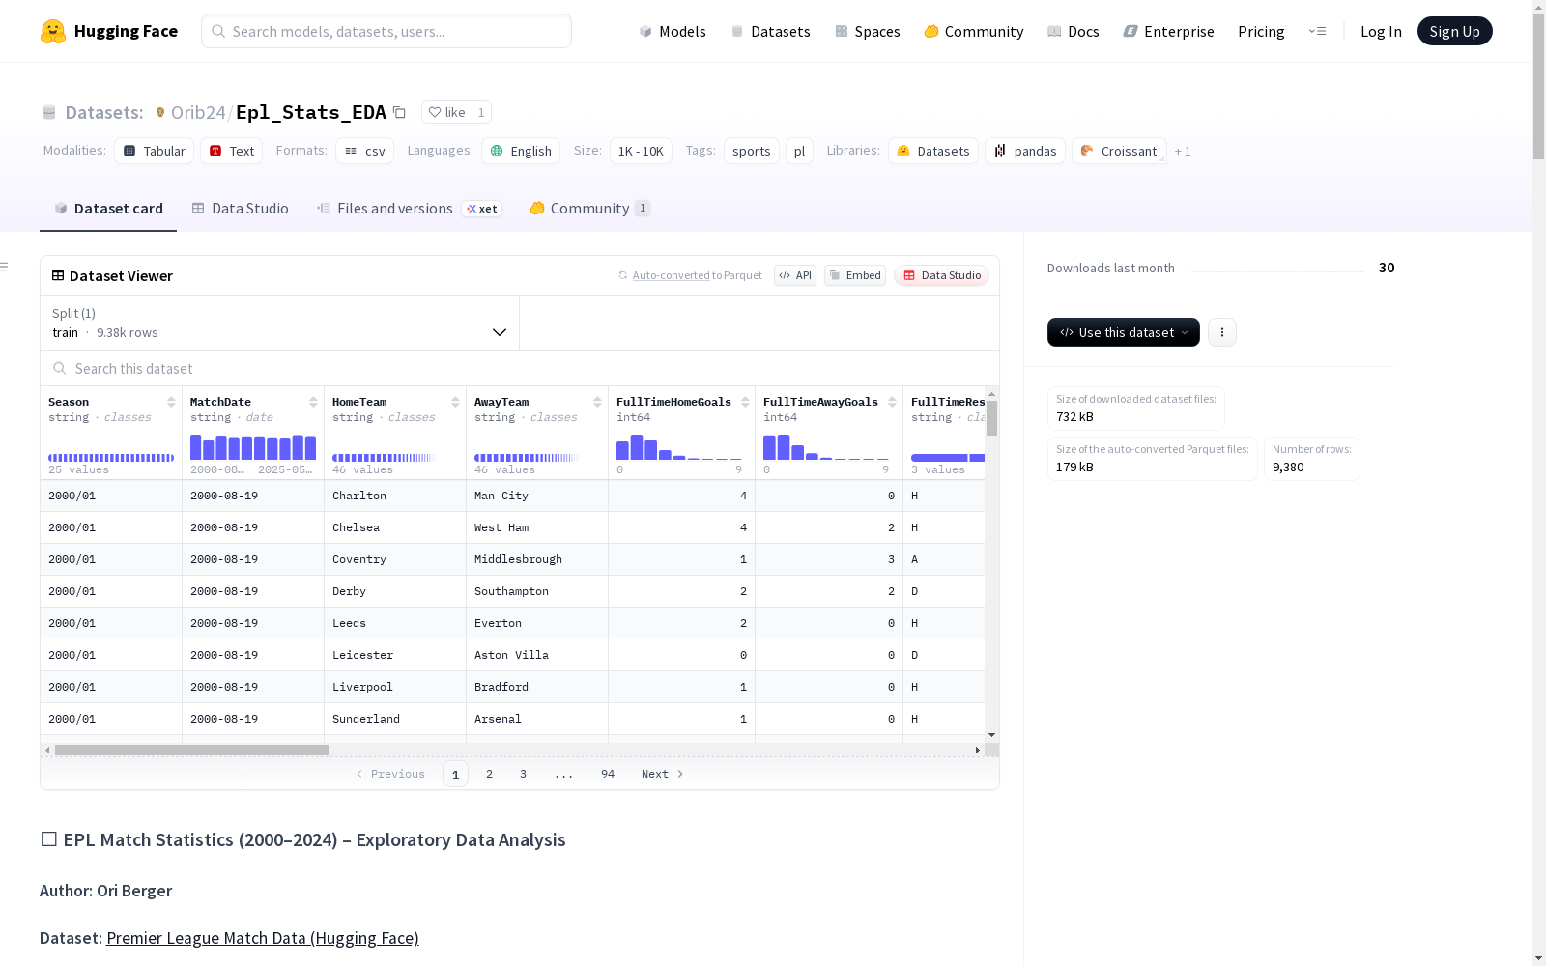The image size is (1546, 966).
Task: Copy dataset name with the copy icon
Action: coord(399,112)
